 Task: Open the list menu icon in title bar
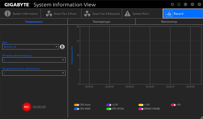click(x=179, y=5)
